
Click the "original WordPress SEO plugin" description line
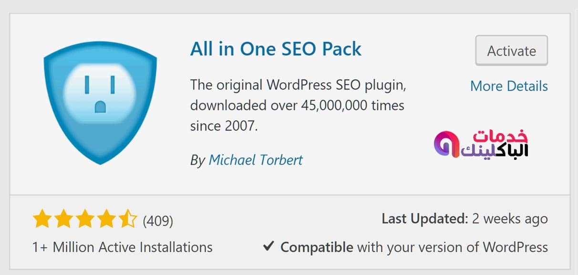298,85
